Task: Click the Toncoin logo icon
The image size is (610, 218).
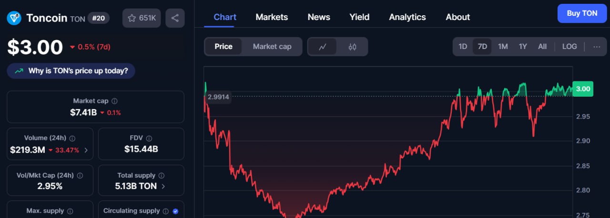Action: tap(14, 18)
